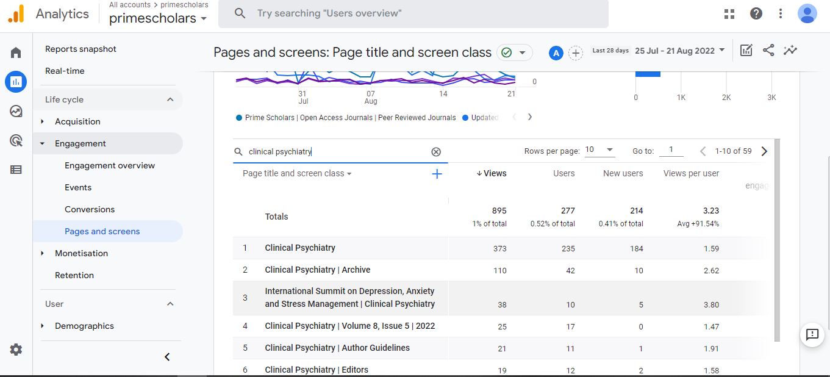Viewport: 830px width, 377px height.
Task: Open the Insights sparkline icon
Action: click(x=790, y=51)
